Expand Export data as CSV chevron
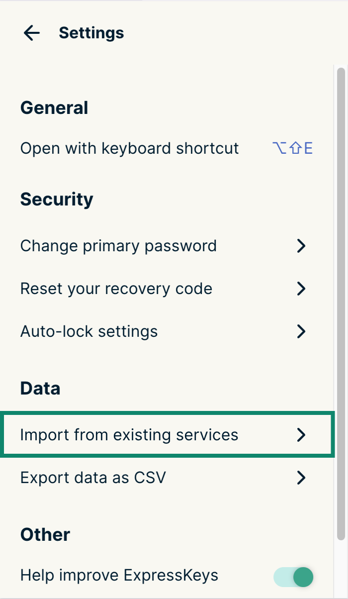 click(x=301, y=478)
